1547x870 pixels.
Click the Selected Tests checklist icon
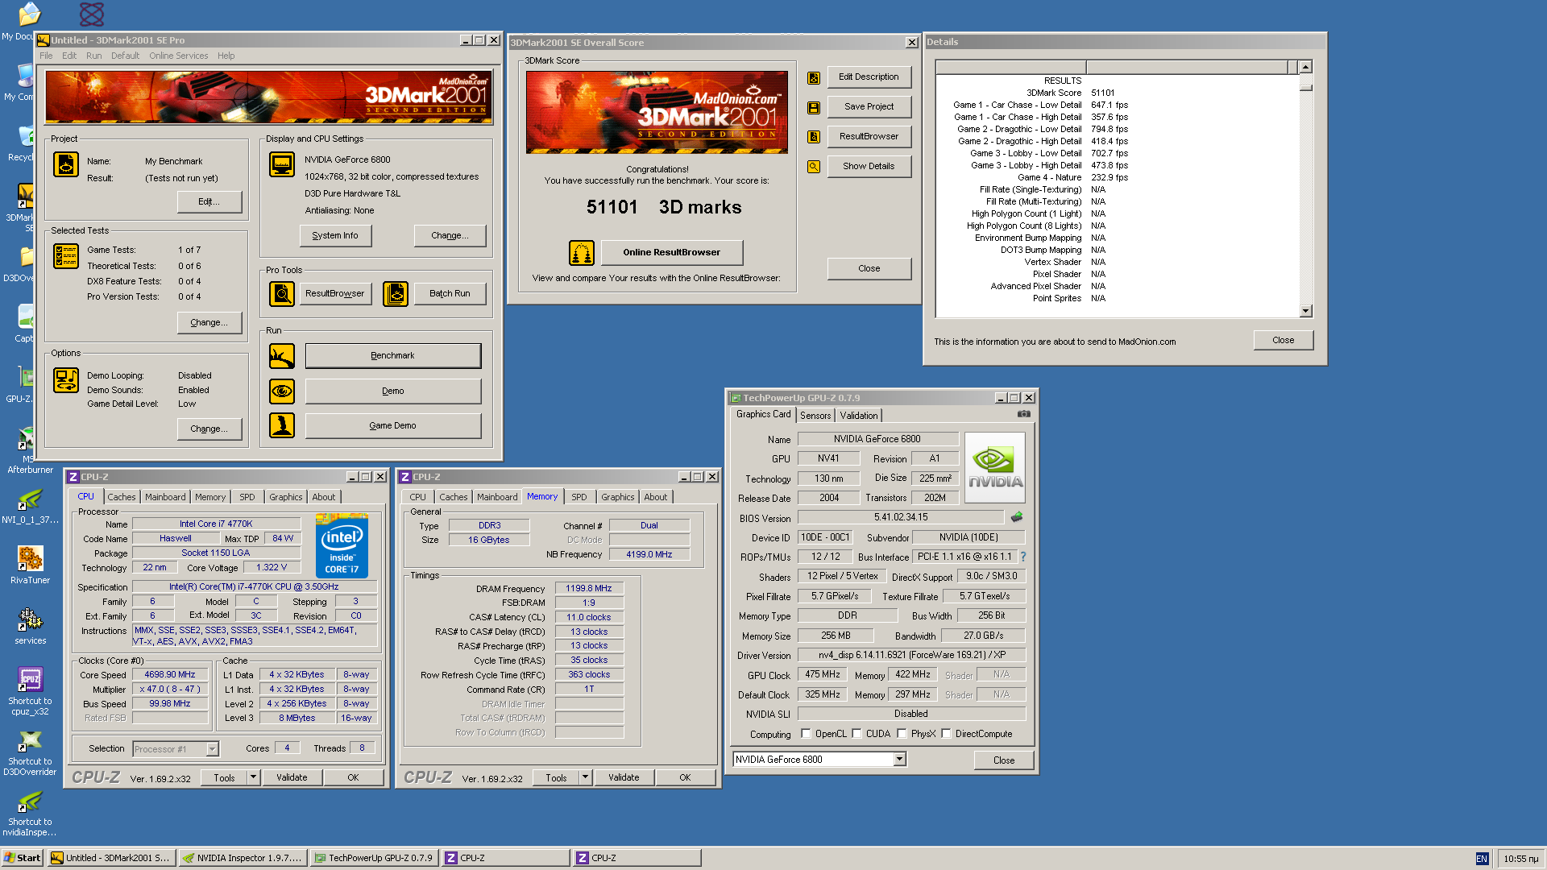[x=66, y=255]
